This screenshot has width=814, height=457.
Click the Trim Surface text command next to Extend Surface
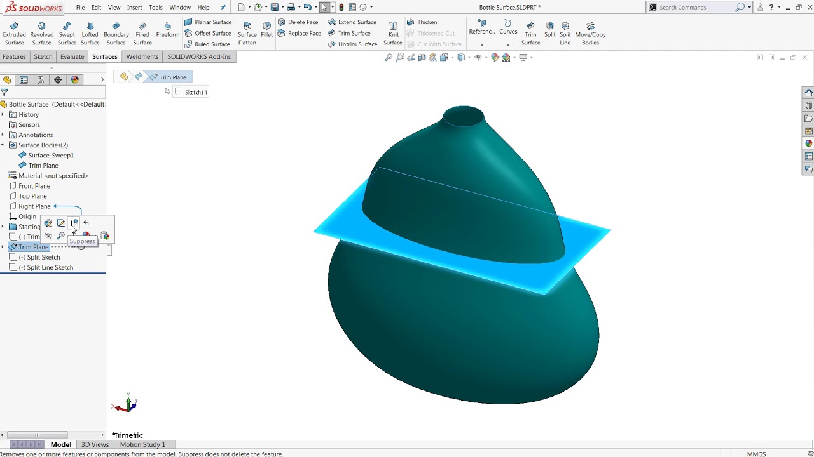pyautogui.click(x=349, y=33)
